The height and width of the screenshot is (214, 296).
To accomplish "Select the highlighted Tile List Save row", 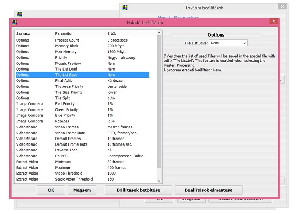I will click(x=82, y=75).
